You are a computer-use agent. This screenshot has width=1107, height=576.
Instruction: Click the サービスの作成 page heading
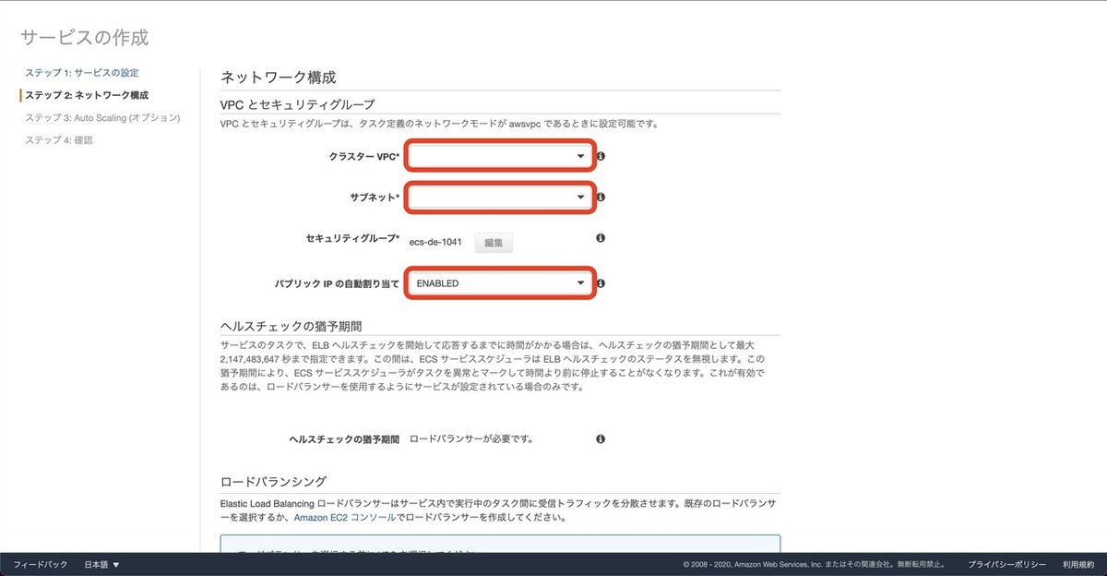coord(84,38)
